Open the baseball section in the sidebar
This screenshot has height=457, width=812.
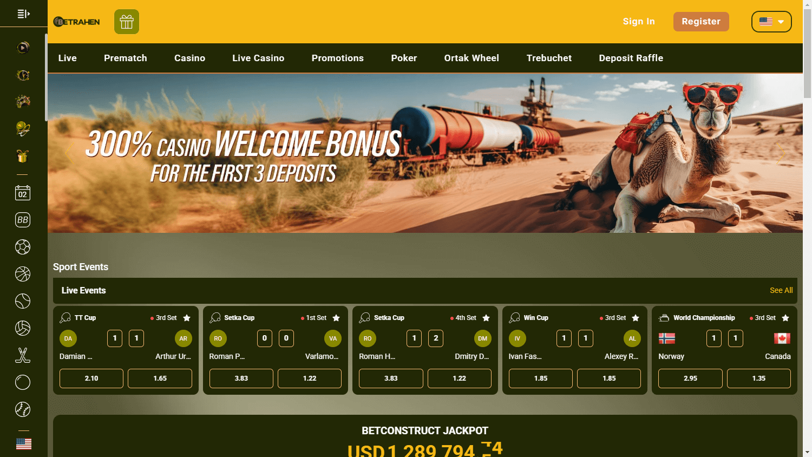click(23, 409)
